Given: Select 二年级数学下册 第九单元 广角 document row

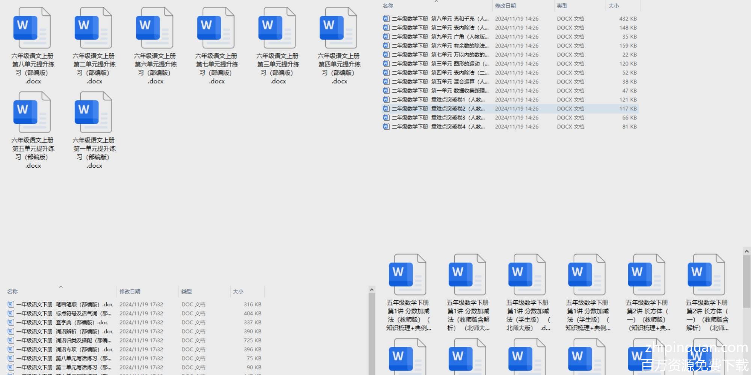Looking at the screenshot, I should click(440, 37).
